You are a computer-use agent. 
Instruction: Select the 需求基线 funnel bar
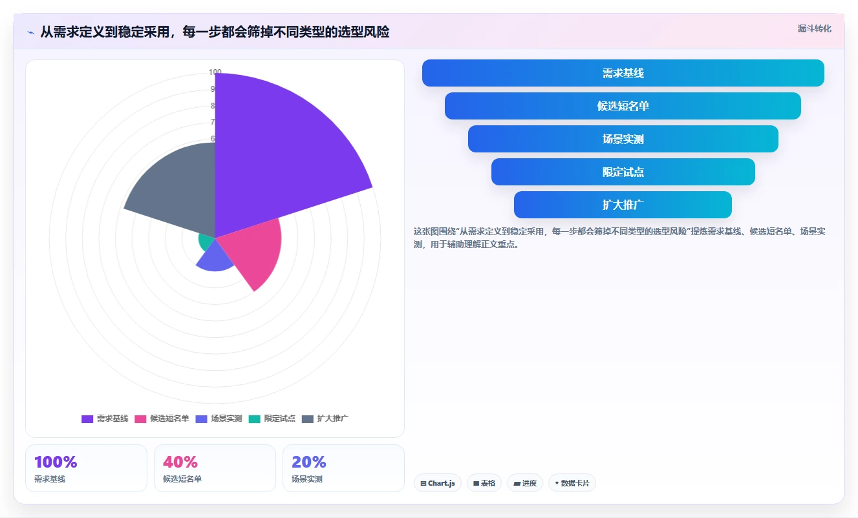click(x=623, y=73)
